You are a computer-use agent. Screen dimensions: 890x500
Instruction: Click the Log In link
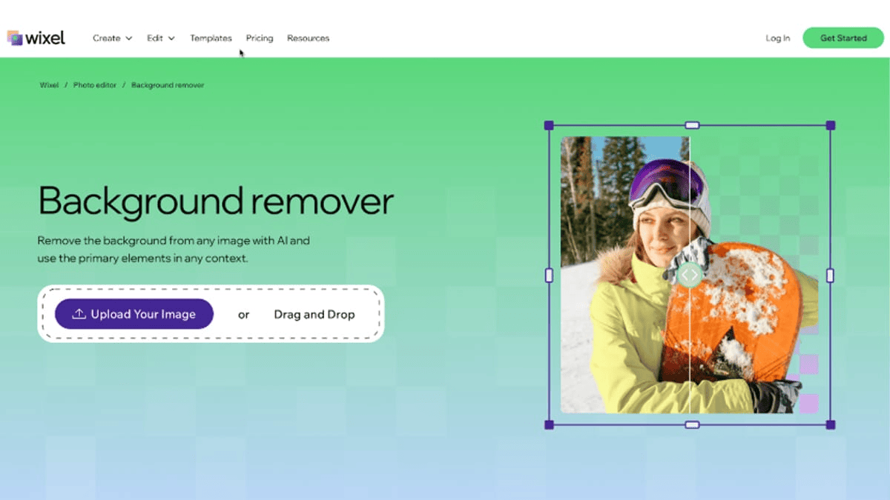point(777,38)
